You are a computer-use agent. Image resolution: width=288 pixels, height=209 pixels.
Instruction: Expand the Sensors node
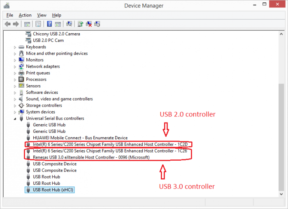15,86
